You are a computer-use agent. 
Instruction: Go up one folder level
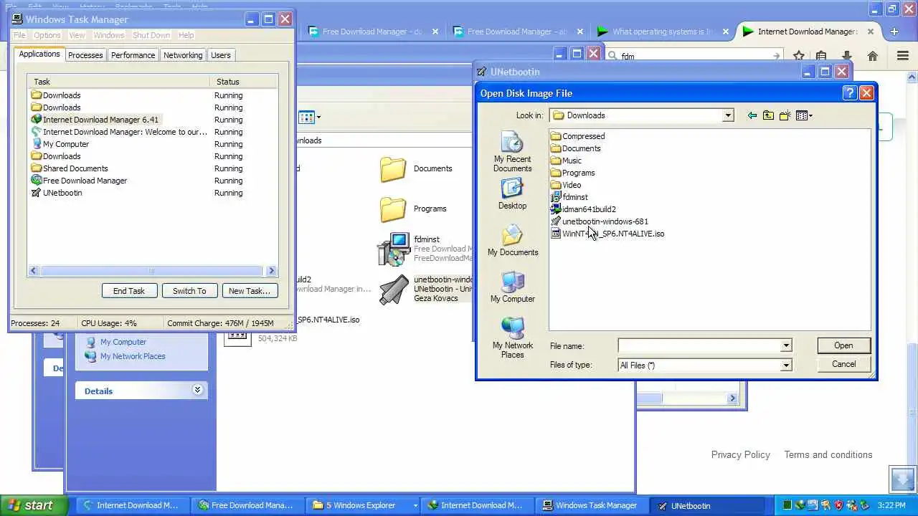pos(768,115)
